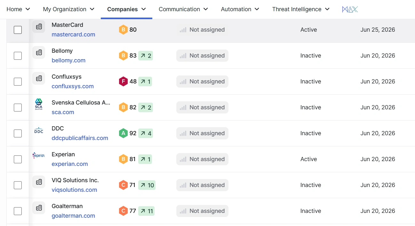
Task: Tick the checkbox for Experian
Action: tap(18, 159)
